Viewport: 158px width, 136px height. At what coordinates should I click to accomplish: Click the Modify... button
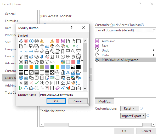104,101
